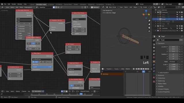184x103 pixels.
Task: Toggle Use Degree in upper Axis Rotation Matrix
Action: click(28, 46)
